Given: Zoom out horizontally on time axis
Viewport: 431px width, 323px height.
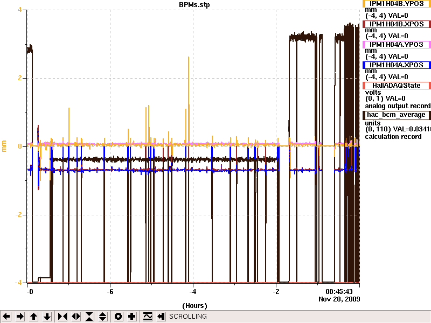Looking at the screenshot, I should pyautogui.click(x=76, y=317).
